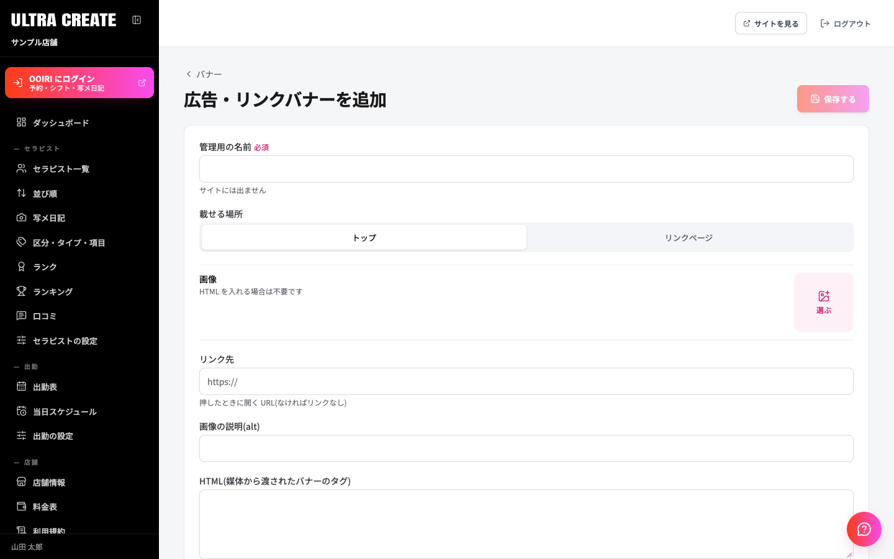Click the dashboard grid icon
Screen dimensions: 894x559
(x=21, y=122)
